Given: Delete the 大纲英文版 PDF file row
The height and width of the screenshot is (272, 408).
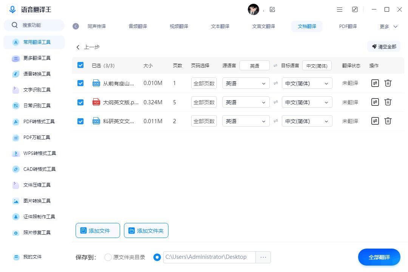Looking at the screenshot, I should 388,102.
